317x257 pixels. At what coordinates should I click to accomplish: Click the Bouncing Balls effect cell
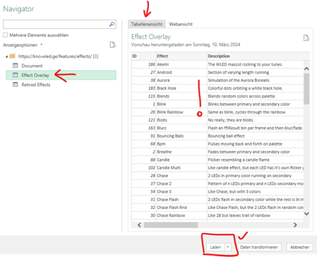pos(181,136)
